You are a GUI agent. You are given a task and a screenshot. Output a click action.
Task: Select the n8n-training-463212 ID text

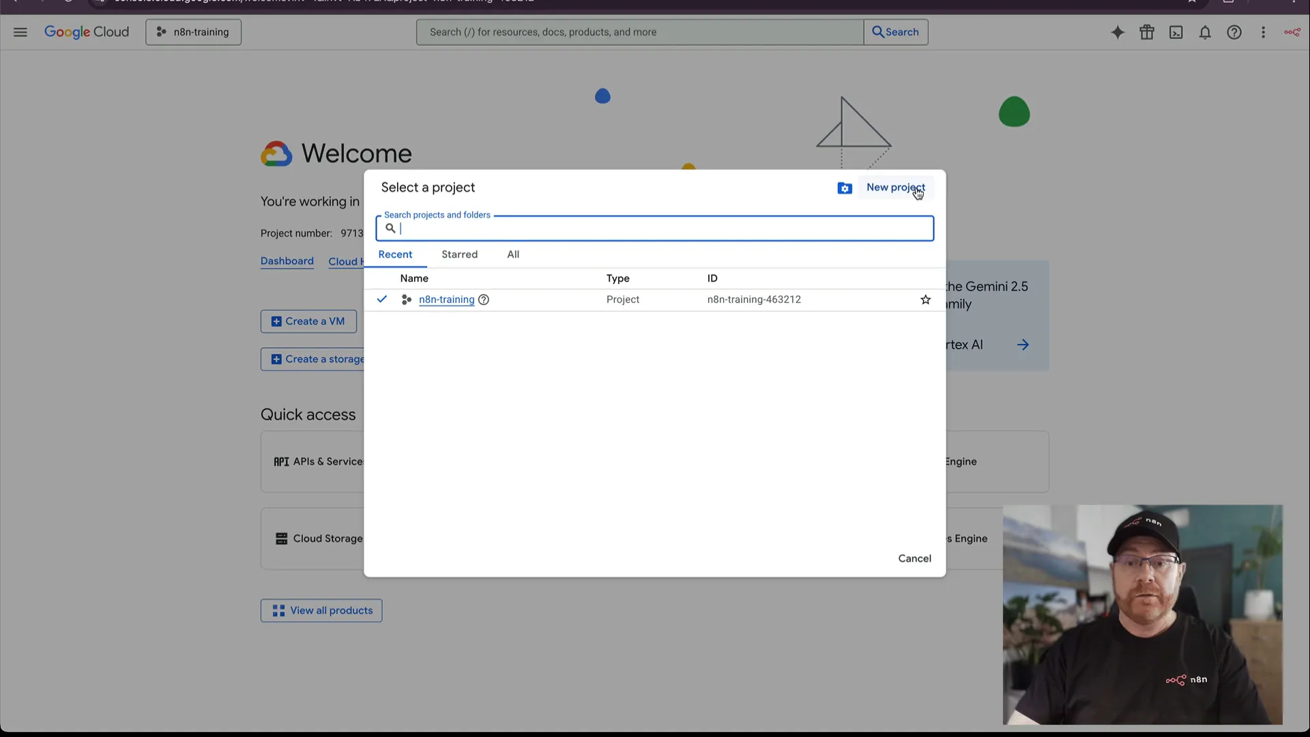pos(754,300)
